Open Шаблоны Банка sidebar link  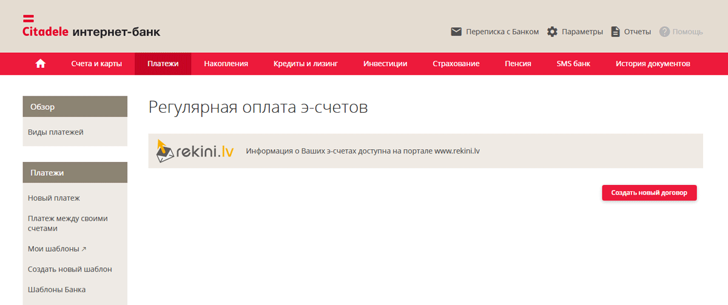pos(56,290)
